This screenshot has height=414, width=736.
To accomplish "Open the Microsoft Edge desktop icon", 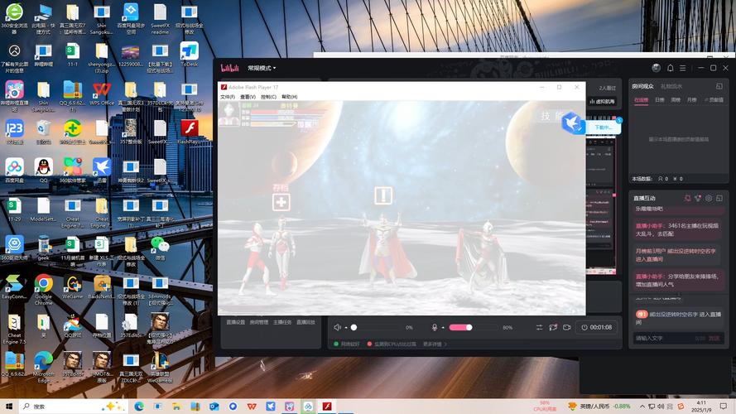I will 43,367.
